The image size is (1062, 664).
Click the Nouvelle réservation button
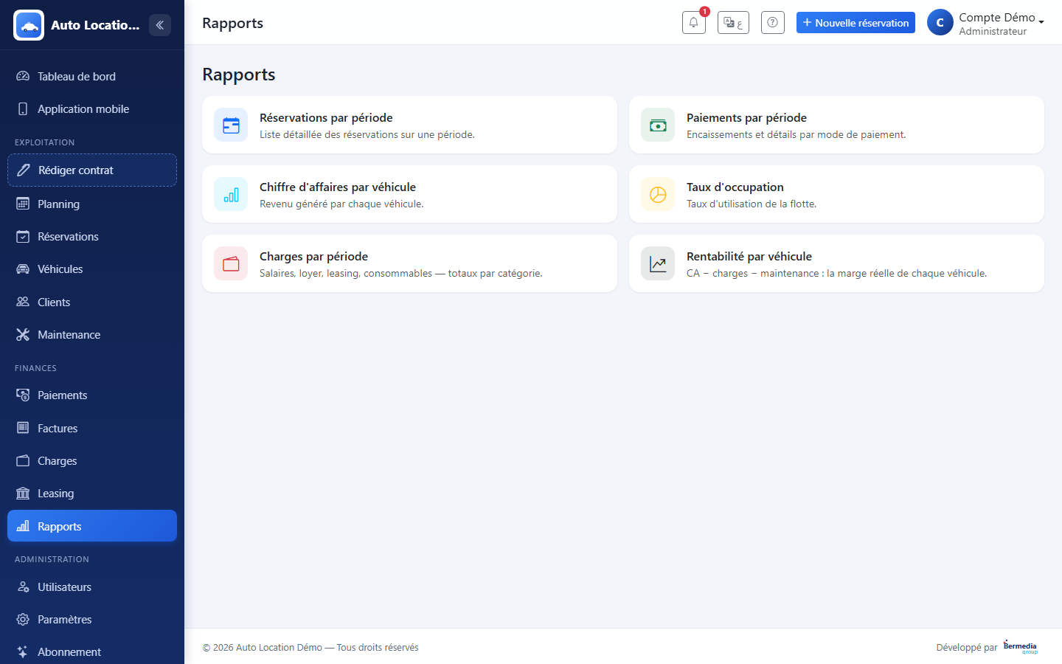pyautogui.click(x=855, y=23)
